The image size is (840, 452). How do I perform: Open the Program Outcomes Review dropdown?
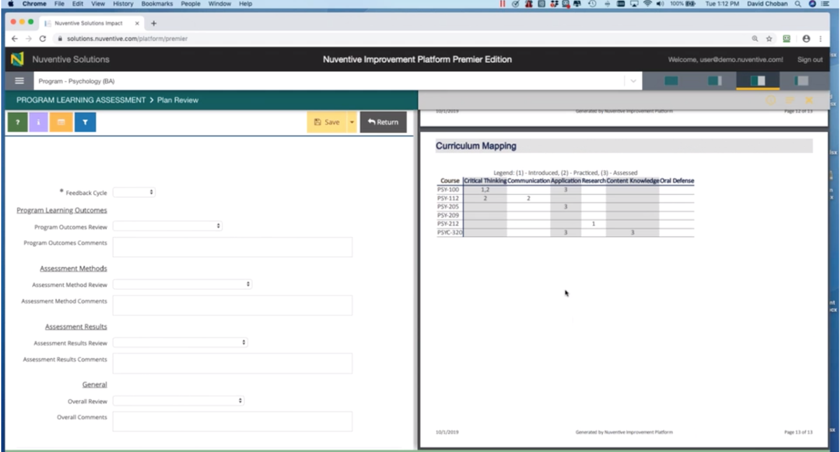(167, 227)
